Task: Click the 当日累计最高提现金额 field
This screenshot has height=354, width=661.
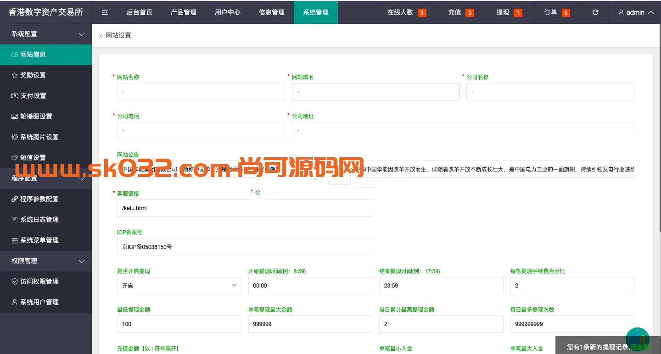Action: point(441,324)
